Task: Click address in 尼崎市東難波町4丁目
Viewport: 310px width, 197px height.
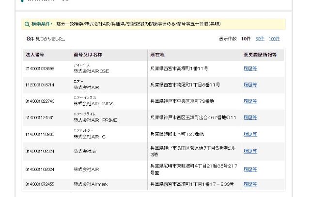Action: 194,169
